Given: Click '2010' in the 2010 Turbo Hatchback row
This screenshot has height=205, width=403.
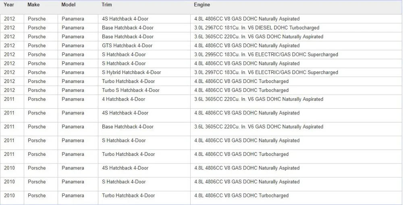Looking at the screenshot, I should coord(10,195).
